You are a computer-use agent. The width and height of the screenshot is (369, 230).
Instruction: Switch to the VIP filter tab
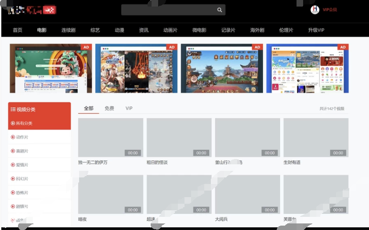(129, 108)
